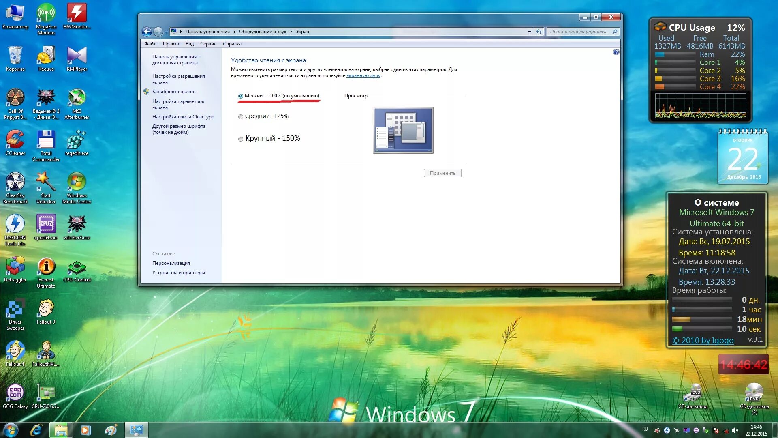The width and height of the screenshot is (778, 438).
Task: Select Мелкий 100% radio button
Action: [x=241, y=96]
